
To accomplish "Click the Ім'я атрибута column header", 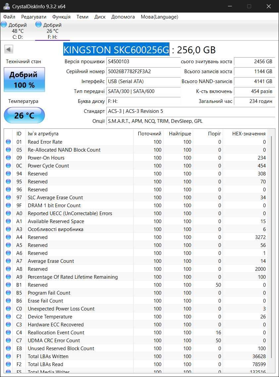I will (x=79, y=133).
